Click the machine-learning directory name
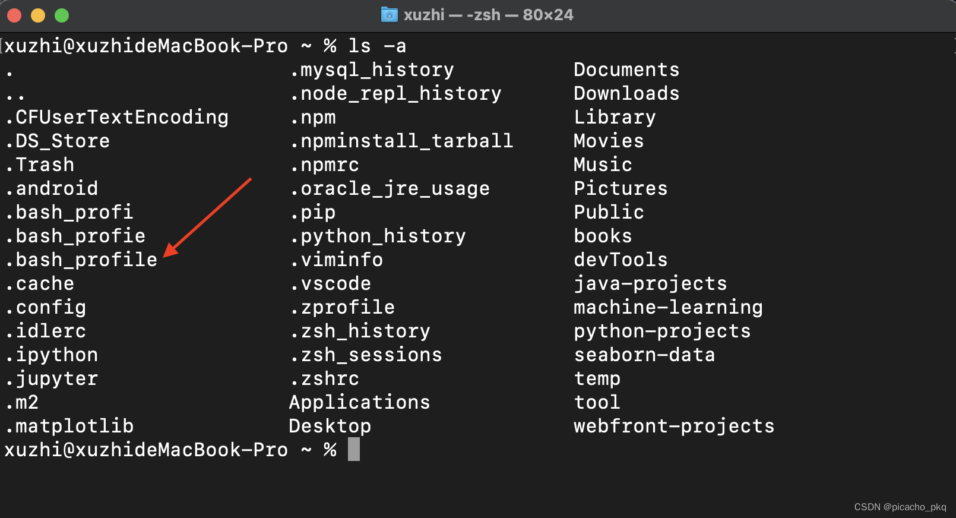The width and height of the screenshot is (956, 518). point(667,307)
